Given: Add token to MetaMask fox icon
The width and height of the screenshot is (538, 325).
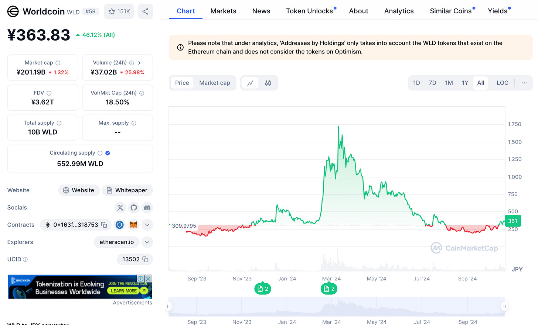Looking at the screenshot, I should click(133, 225).
